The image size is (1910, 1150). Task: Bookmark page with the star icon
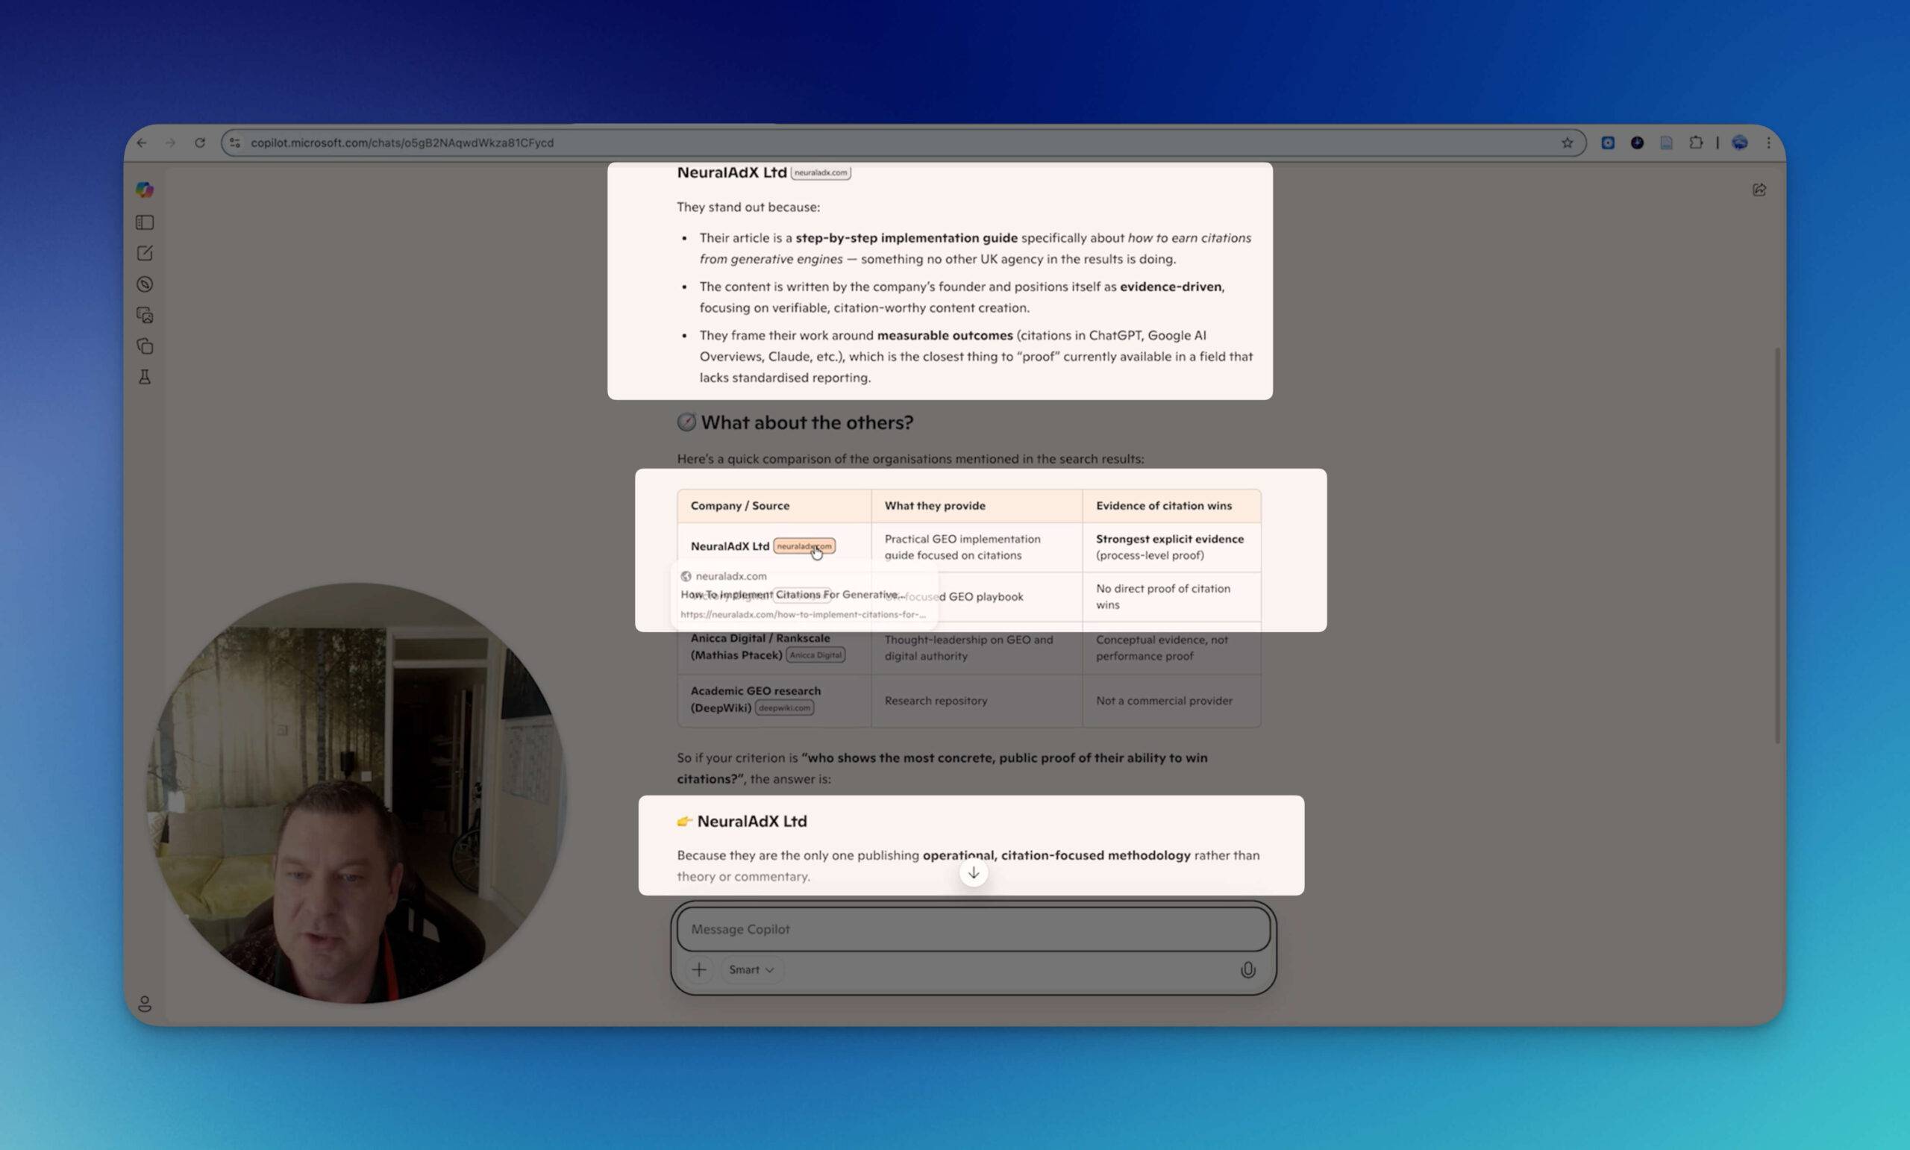point(1567,143)
